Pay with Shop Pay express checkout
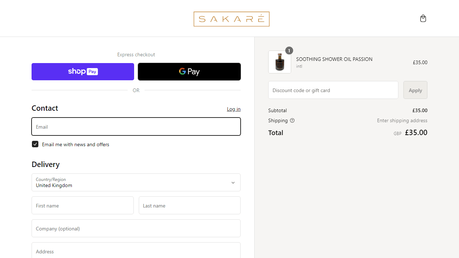Viewport: 459px width, 258px height. pos(83,72)
